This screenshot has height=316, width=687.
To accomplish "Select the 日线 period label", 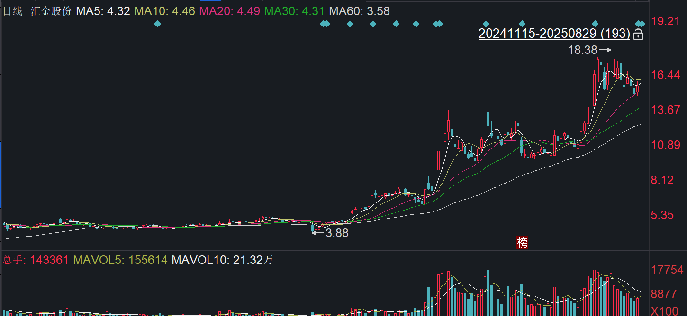I will (x=13, y=11).
